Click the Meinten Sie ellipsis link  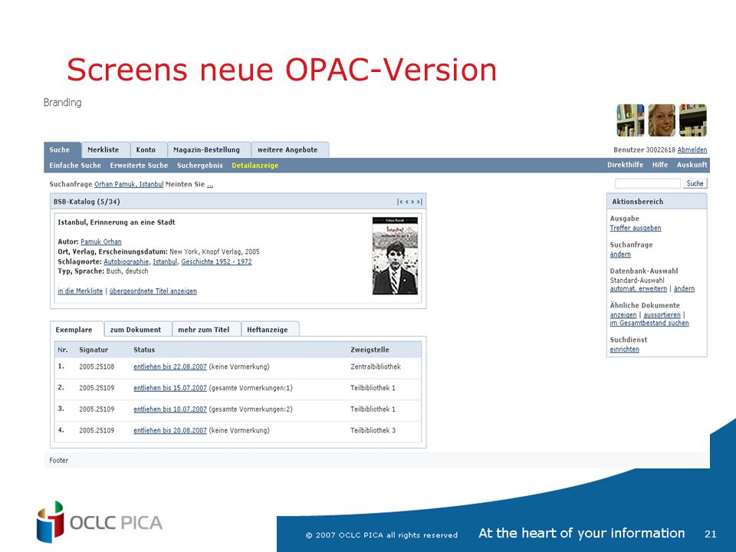(x=210, y=185)
